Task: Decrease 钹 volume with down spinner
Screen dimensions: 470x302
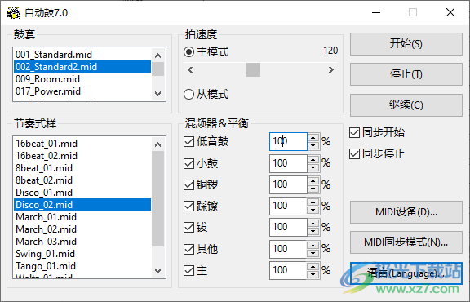Action: (313, 231)
